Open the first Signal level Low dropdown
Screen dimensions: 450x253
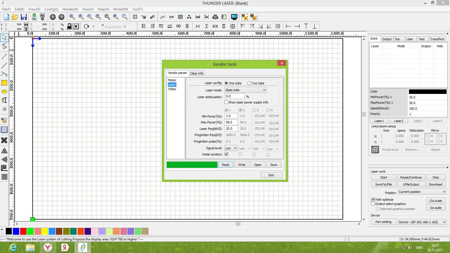pos(231,148)
